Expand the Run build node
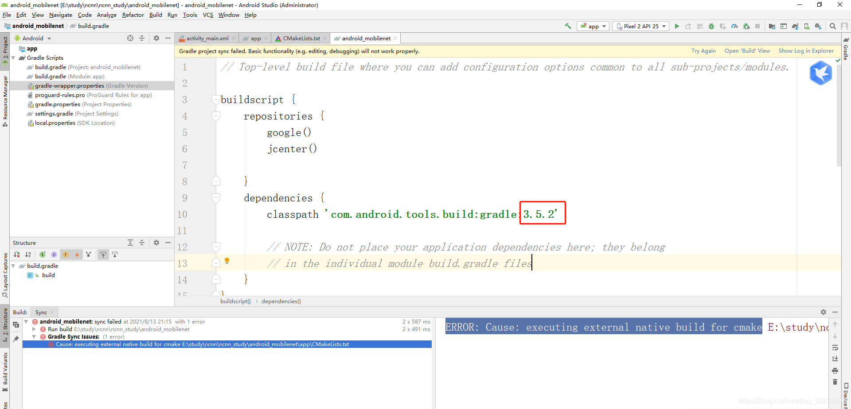 (x=34, y=329)
